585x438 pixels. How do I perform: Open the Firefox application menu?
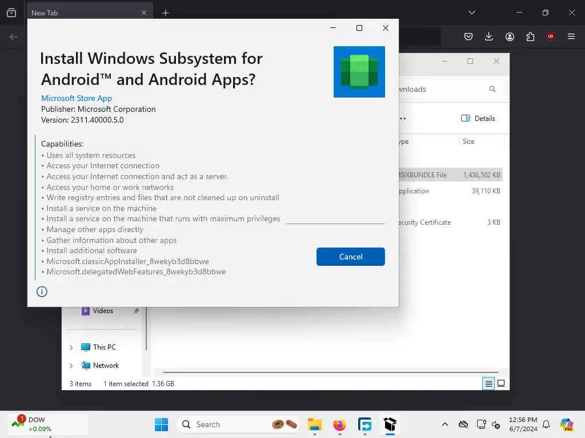[571, 36]
